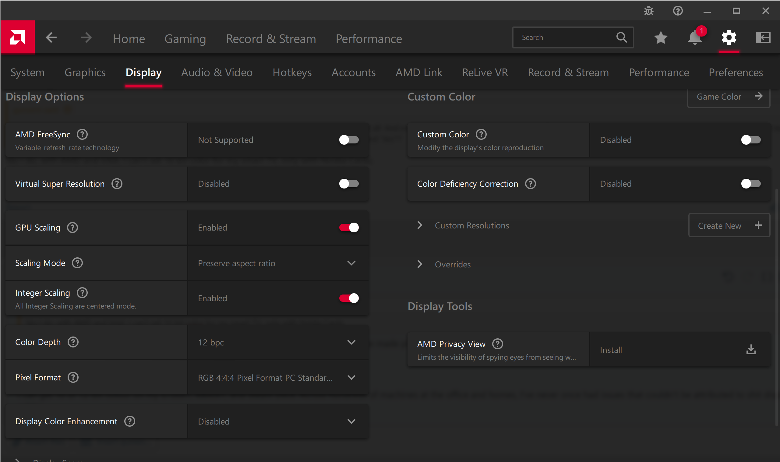780x462 pixels.
Task: Show help for Scaling Mode
Action: 77,263
